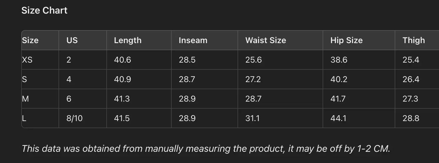This screenshot has width=439, height=163.
Task: Click the 8/10 US size cell
Action: (74, 118)
